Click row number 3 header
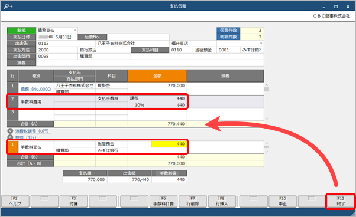356x217 pixels. pyautogui.click(x=12, y=114)
